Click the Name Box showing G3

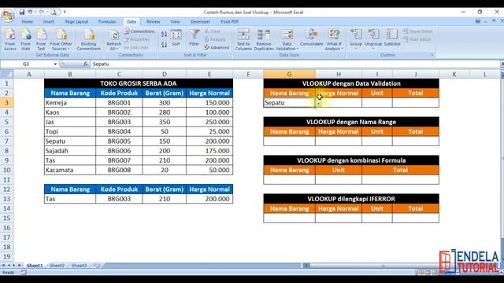(x=26, y=64)
